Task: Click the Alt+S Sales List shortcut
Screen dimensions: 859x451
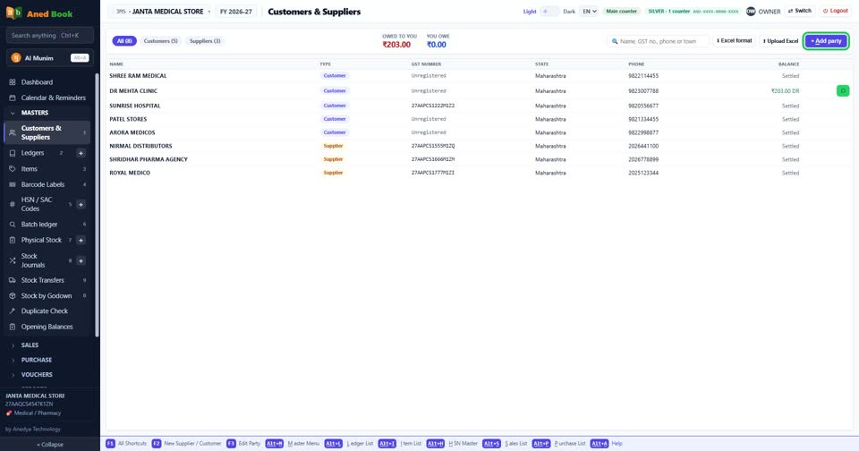Action: [x=505, y=443]
